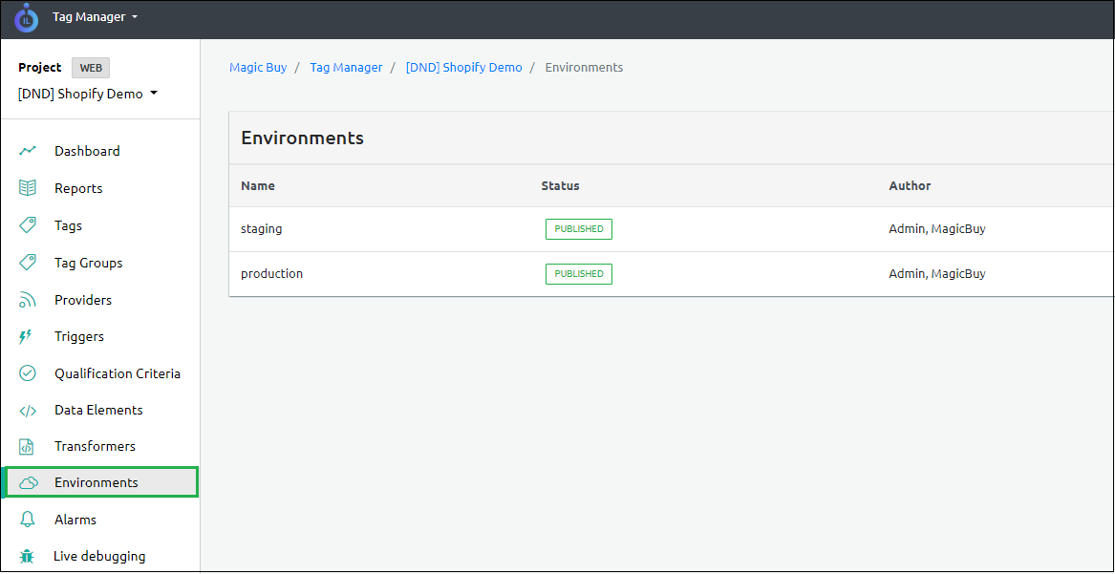Open the Tag Manager dropdown in header

click(95, 17)
